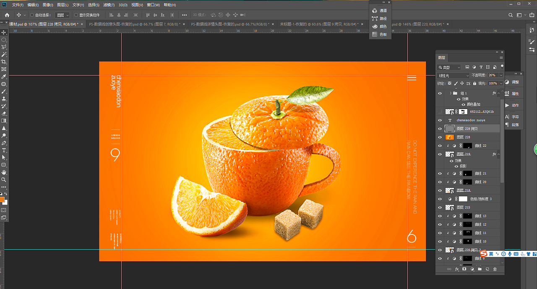This screenshot has height=289, width=537.
Task: Select the Magic Wand tool
Action: pyautogui.click(x=4, y=55)
